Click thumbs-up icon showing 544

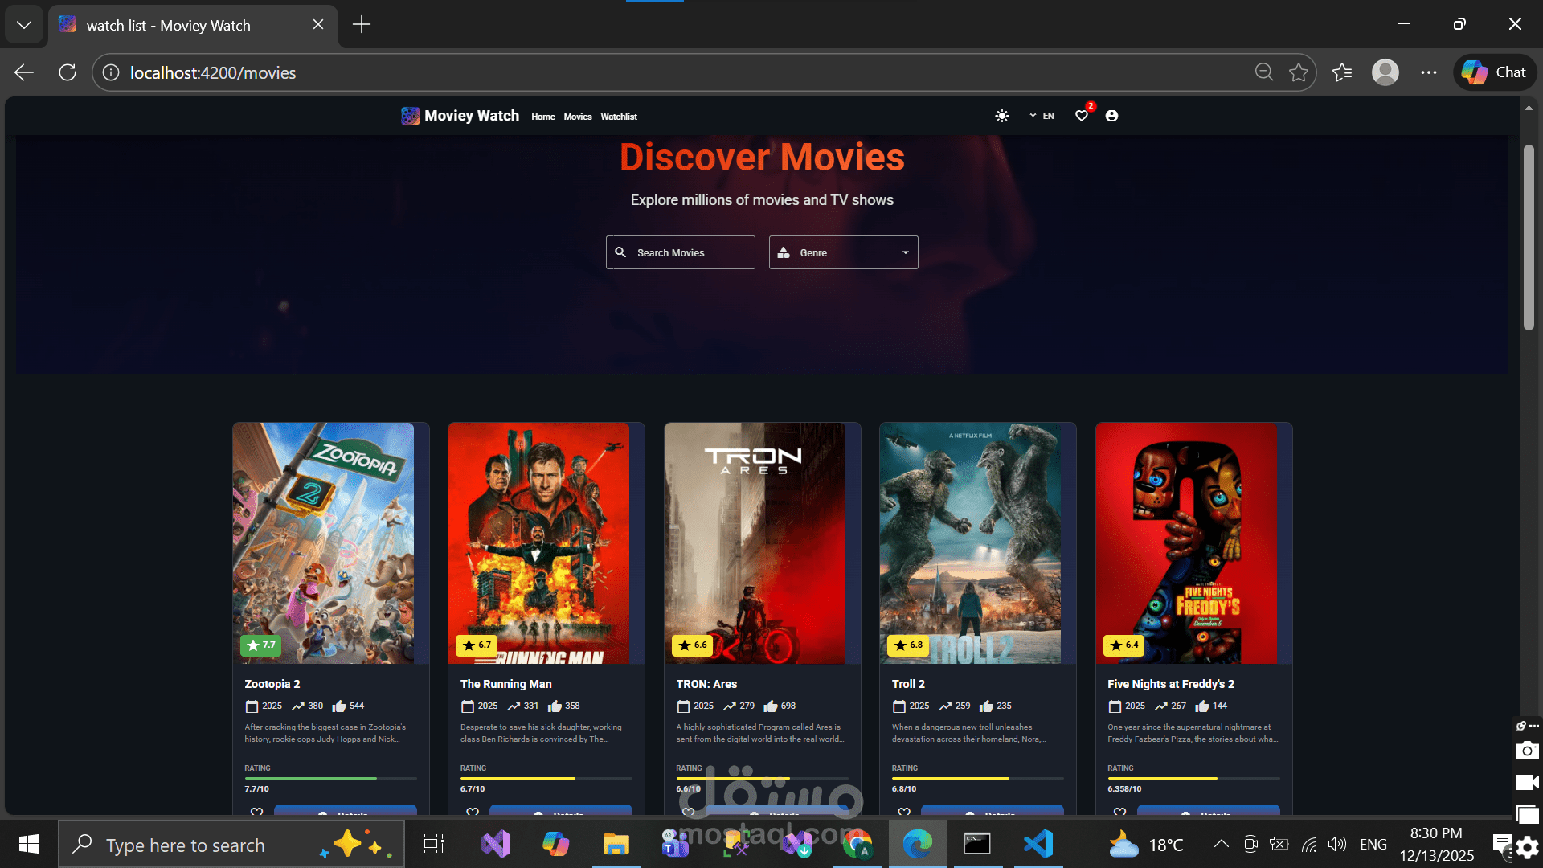tap(339, 706)
